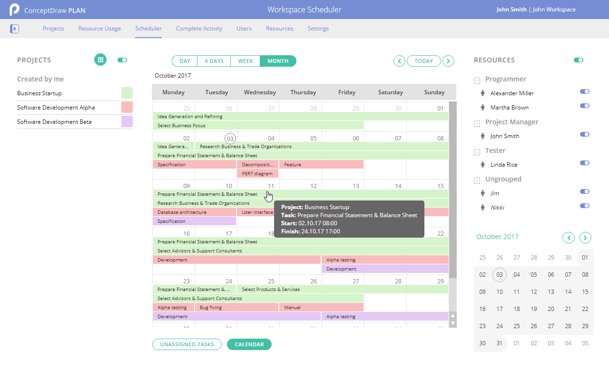
Task: Click the previous month chevron in mini calendar
Action: point(568,237)
